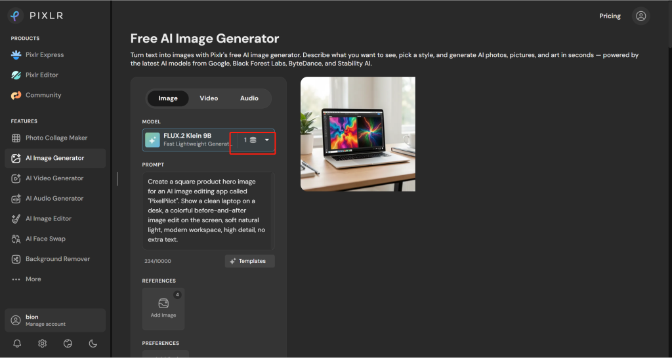
Task: Click the Templates button
Action: pos(250,261)
